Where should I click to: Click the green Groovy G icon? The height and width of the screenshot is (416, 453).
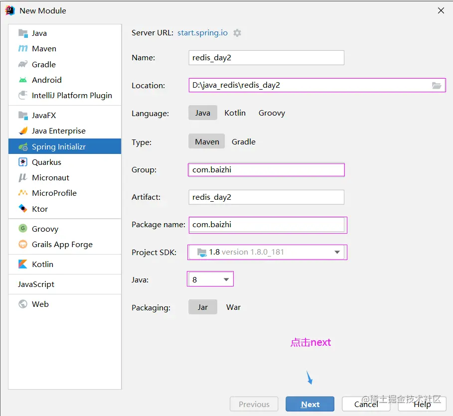23,228
